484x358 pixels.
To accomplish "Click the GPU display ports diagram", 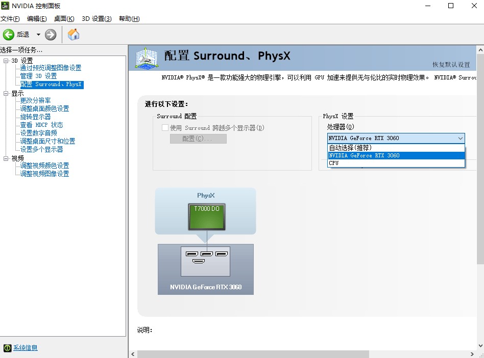I will tap(206, 261).
